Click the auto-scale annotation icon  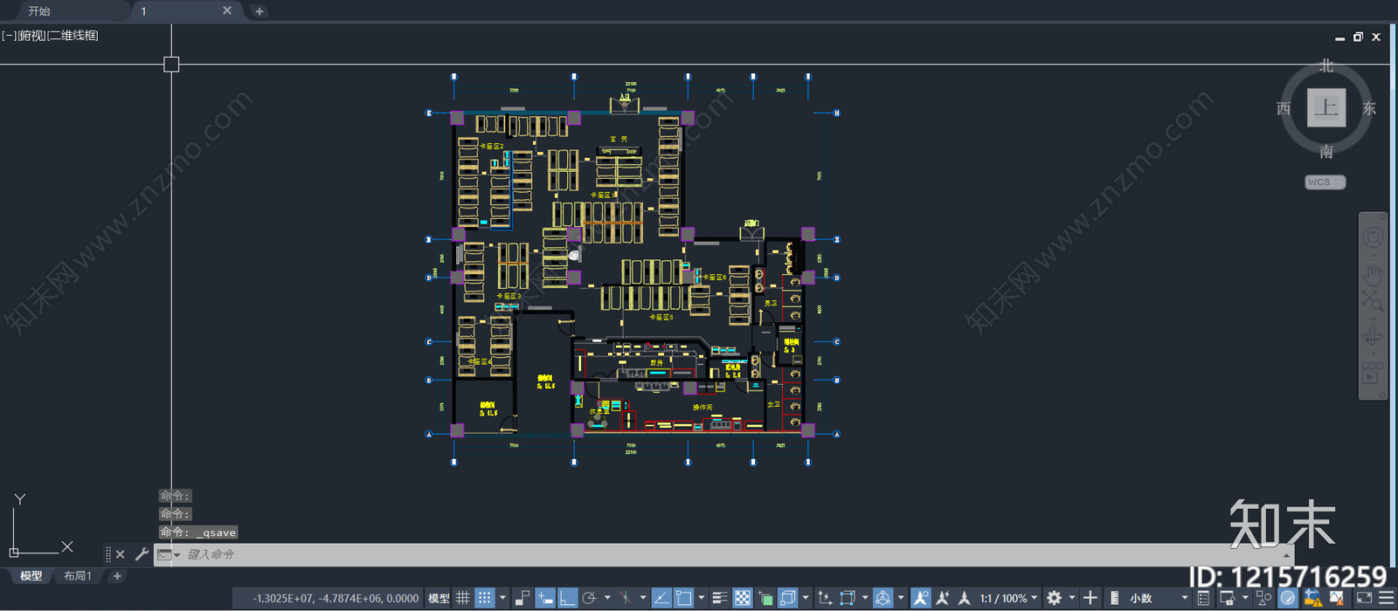point(943,598)
